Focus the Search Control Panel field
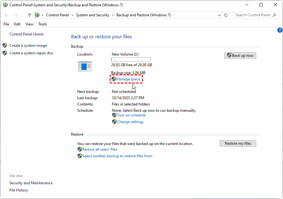 coord(253,15)
